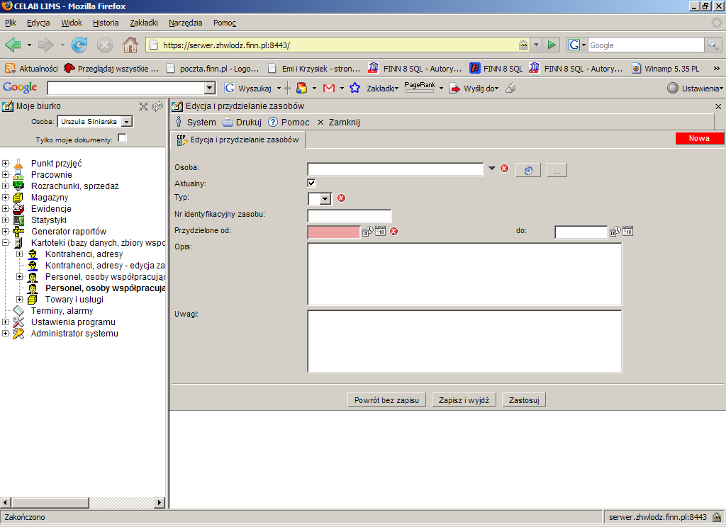Expand the Punkt przyjęć tree node
The width and height of the screenshot is (726, 527).
tap(5, 163)
